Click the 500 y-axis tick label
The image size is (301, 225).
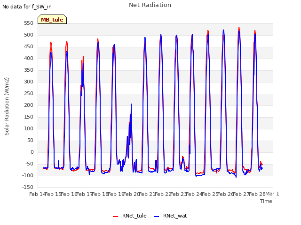[29, 35]
